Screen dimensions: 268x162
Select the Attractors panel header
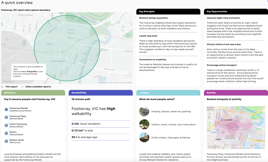coord(33,93)
